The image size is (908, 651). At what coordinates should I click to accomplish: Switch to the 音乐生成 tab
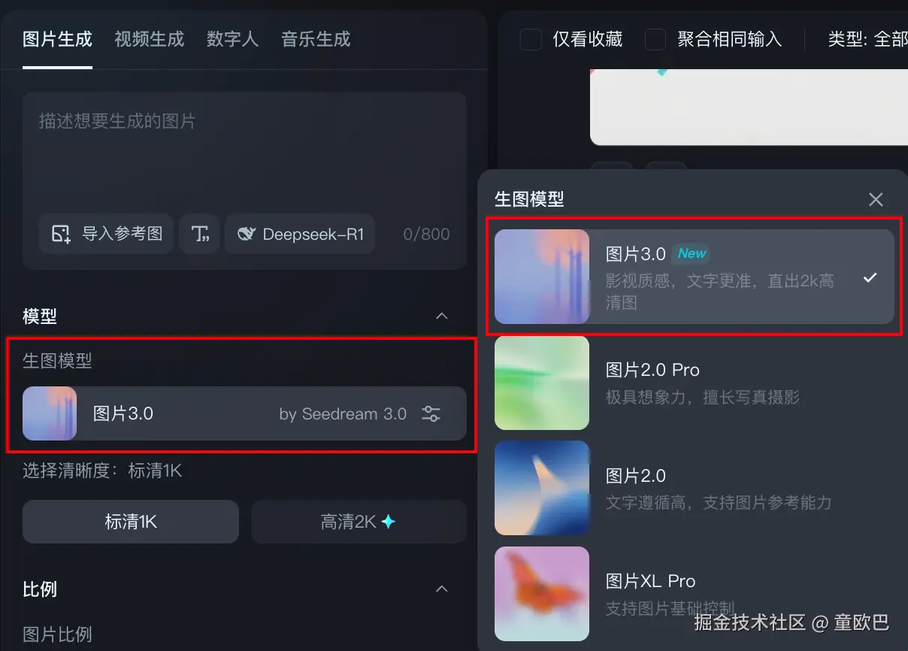coord(316,39)
